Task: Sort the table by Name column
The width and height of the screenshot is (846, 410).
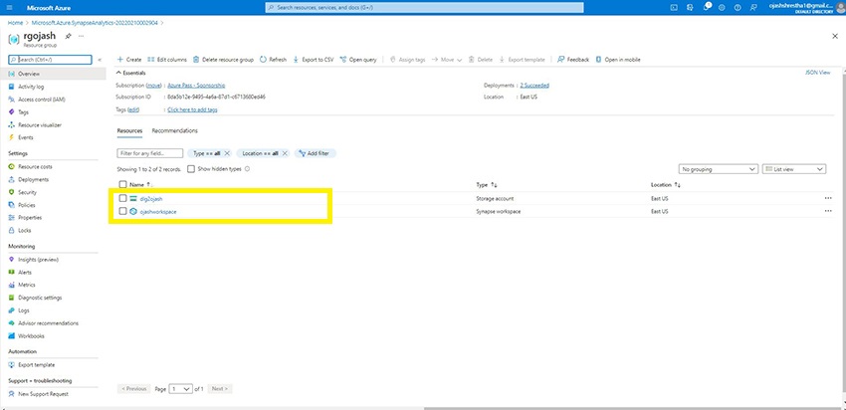Action: pyautogui.click(x=141, y=184)
